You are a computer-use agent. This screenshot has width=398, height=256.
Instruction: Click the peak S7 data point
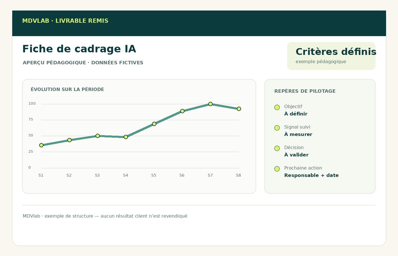pyautogui.click(x=210, y=104)
